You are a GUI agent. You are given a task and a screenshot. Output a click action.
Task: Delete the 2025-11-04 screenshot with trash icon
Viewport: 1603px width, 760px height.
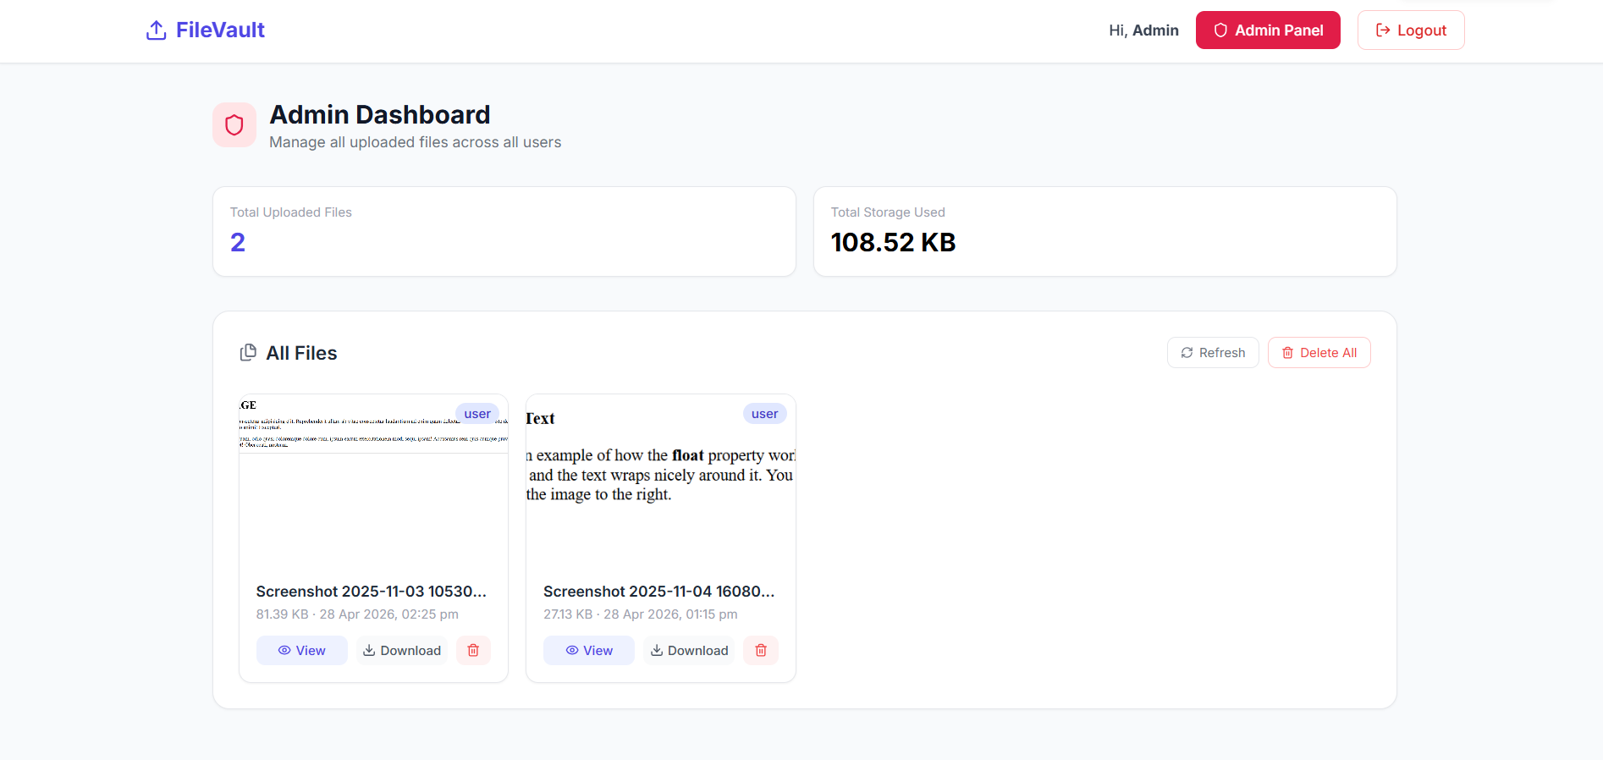[760, 650]
